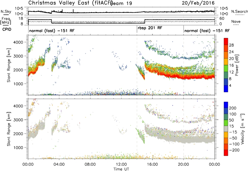
Task: Select the light green 12–16 dB Power segment
Action: point(226,68)
